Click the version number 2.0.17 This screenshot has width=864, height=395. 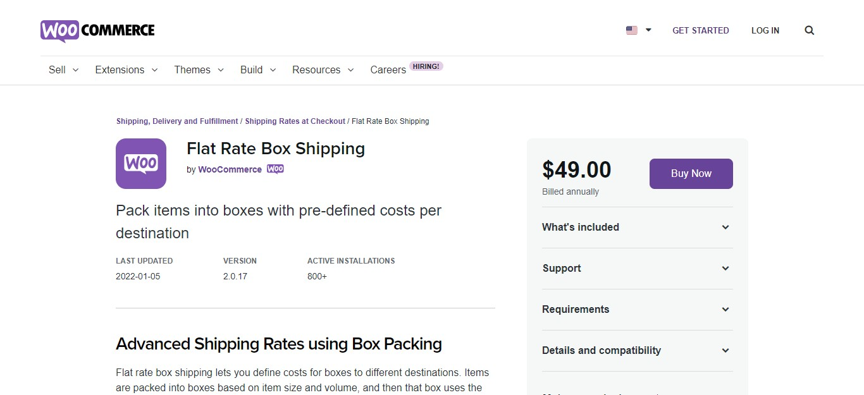coord(235,276)
